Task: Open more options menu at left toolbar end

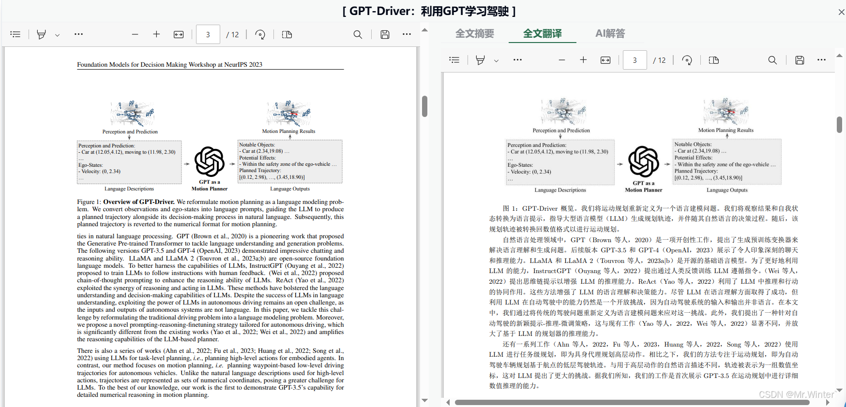Action: click(x=407, y=34)
